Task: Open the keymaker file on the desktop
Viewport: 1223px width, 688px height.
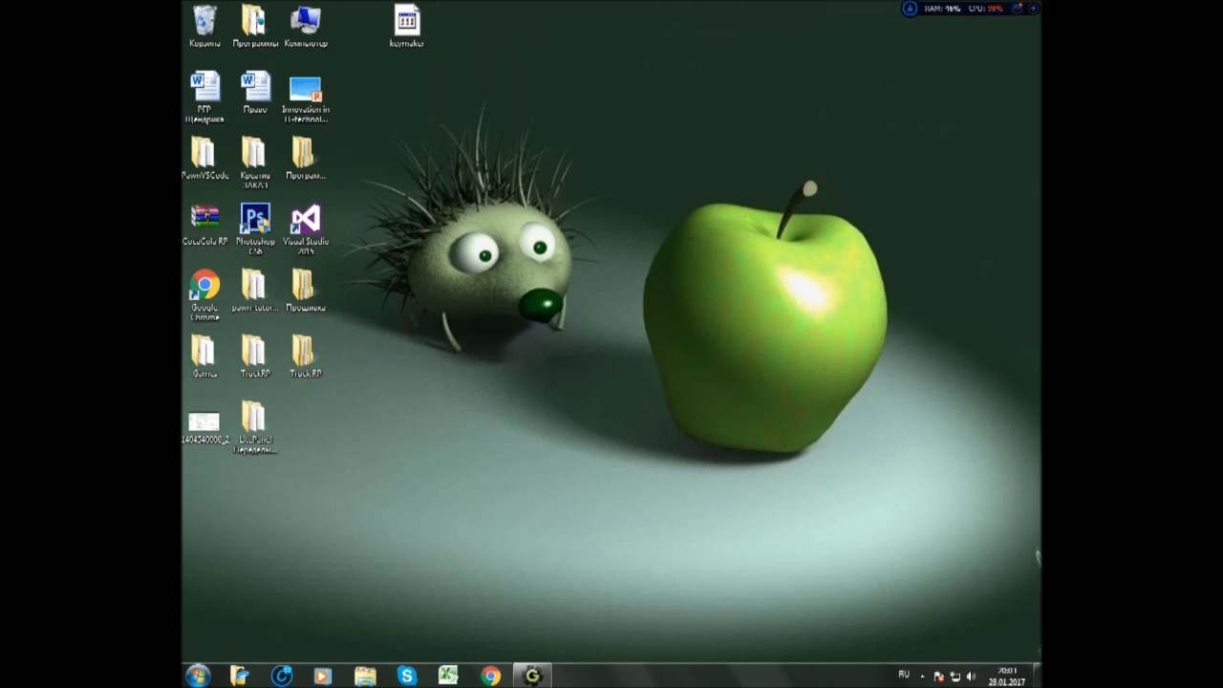Action: click(x=406, y=26)
